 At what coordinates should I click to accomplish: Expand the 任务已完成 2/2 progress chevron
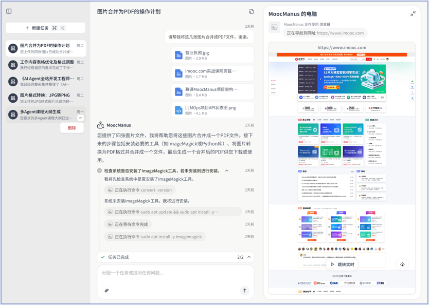click(249, 257)
